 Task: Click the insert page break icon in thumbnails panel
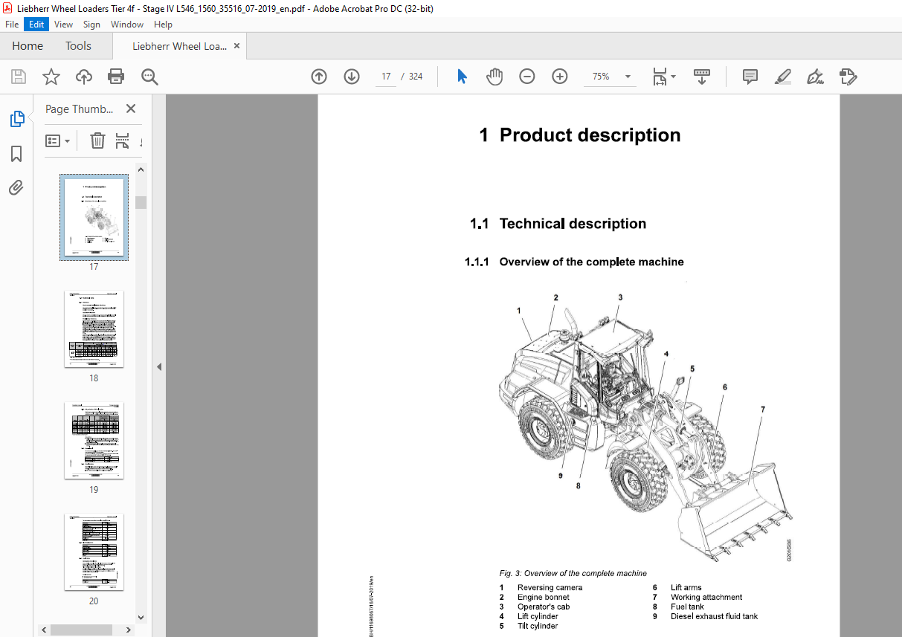click(123, 140)
